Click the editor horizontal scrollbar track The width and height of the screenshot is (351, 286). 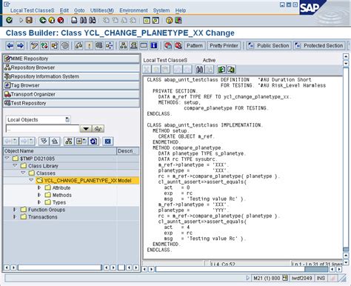[242, 269]
